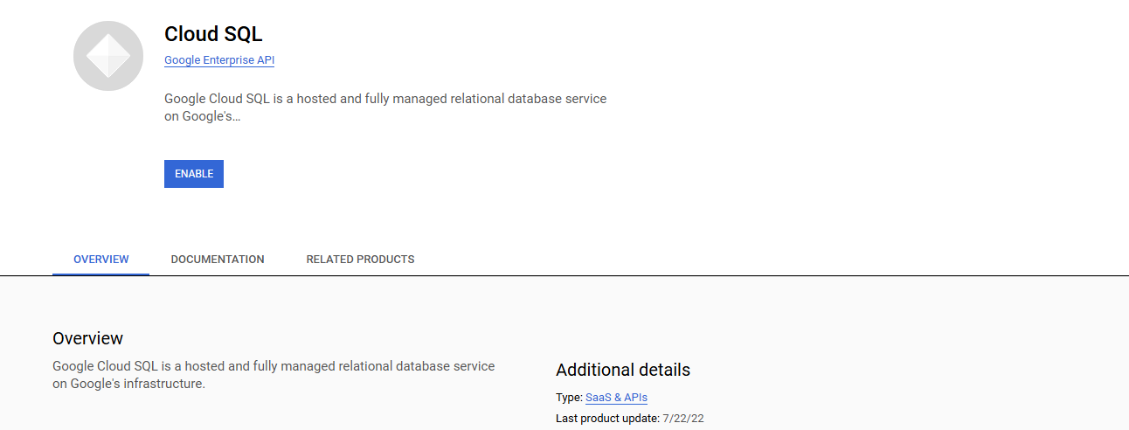This screenshot has width=1129, height=430.
Task: Click the Additional details heading
Action: pos(623,370)
